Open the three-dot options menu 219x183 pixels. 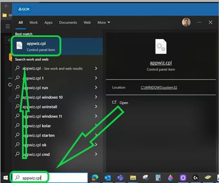coord(199,22)
